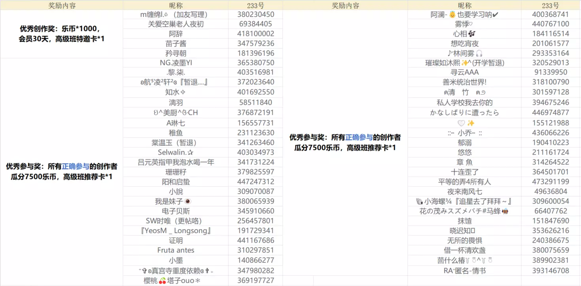The height and width of the screenshot is (286, 581).
Task: Select ID cell 473291199
Action: coord(550,182)
